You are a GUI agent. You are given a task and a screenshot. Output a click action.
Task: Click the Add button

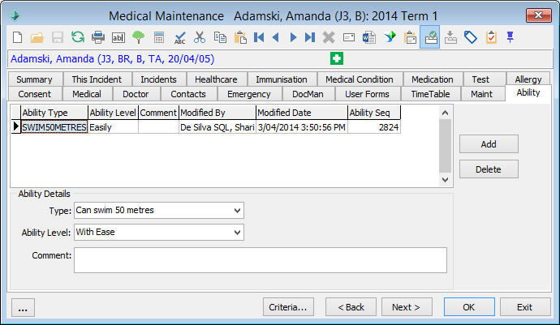pos(489,144)
